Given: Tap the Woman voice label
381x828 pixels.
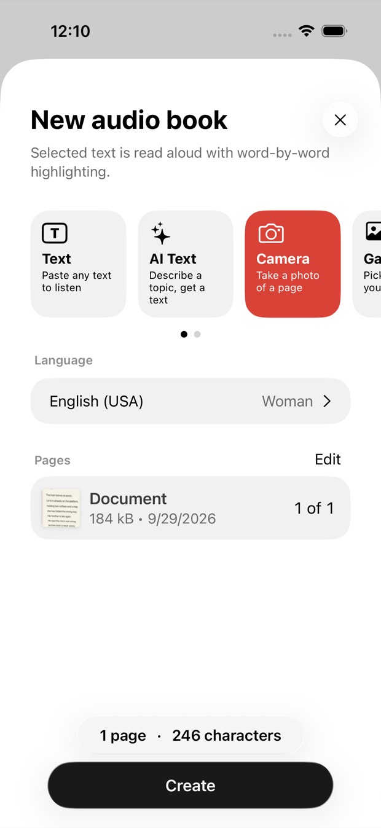Looking at the screenshot, I should point(288,401).
